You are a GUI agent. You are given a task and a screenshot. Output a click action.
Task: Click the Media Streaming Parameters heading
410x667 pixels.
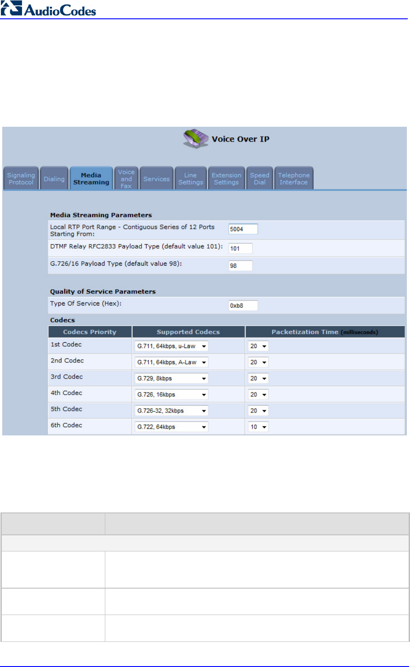coord(101,215)
